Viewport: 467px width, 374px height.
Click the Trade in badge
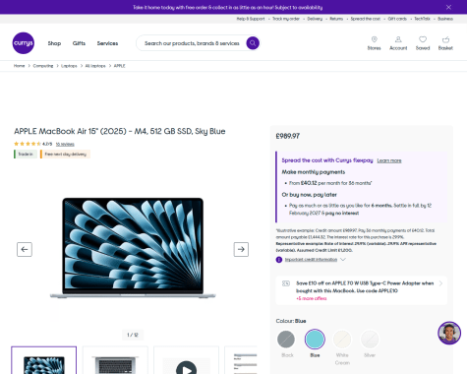[26, 155]
